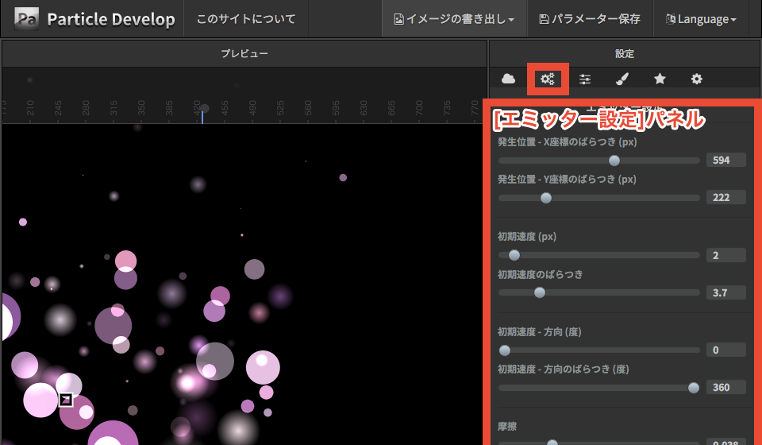The image size is (762, 445).
Task: Click the このサイトについて menu item
Action: (x=246, y=18)
